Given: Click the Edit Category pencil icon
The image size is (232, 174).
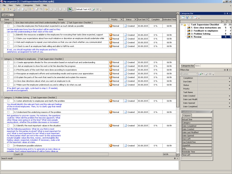Looking at the screenshot, I should coord(191,18).
